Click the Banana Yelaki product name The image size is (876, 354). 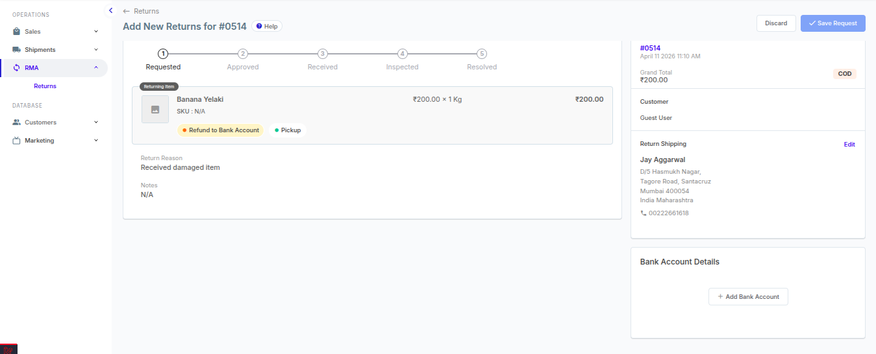pos(200,99)
